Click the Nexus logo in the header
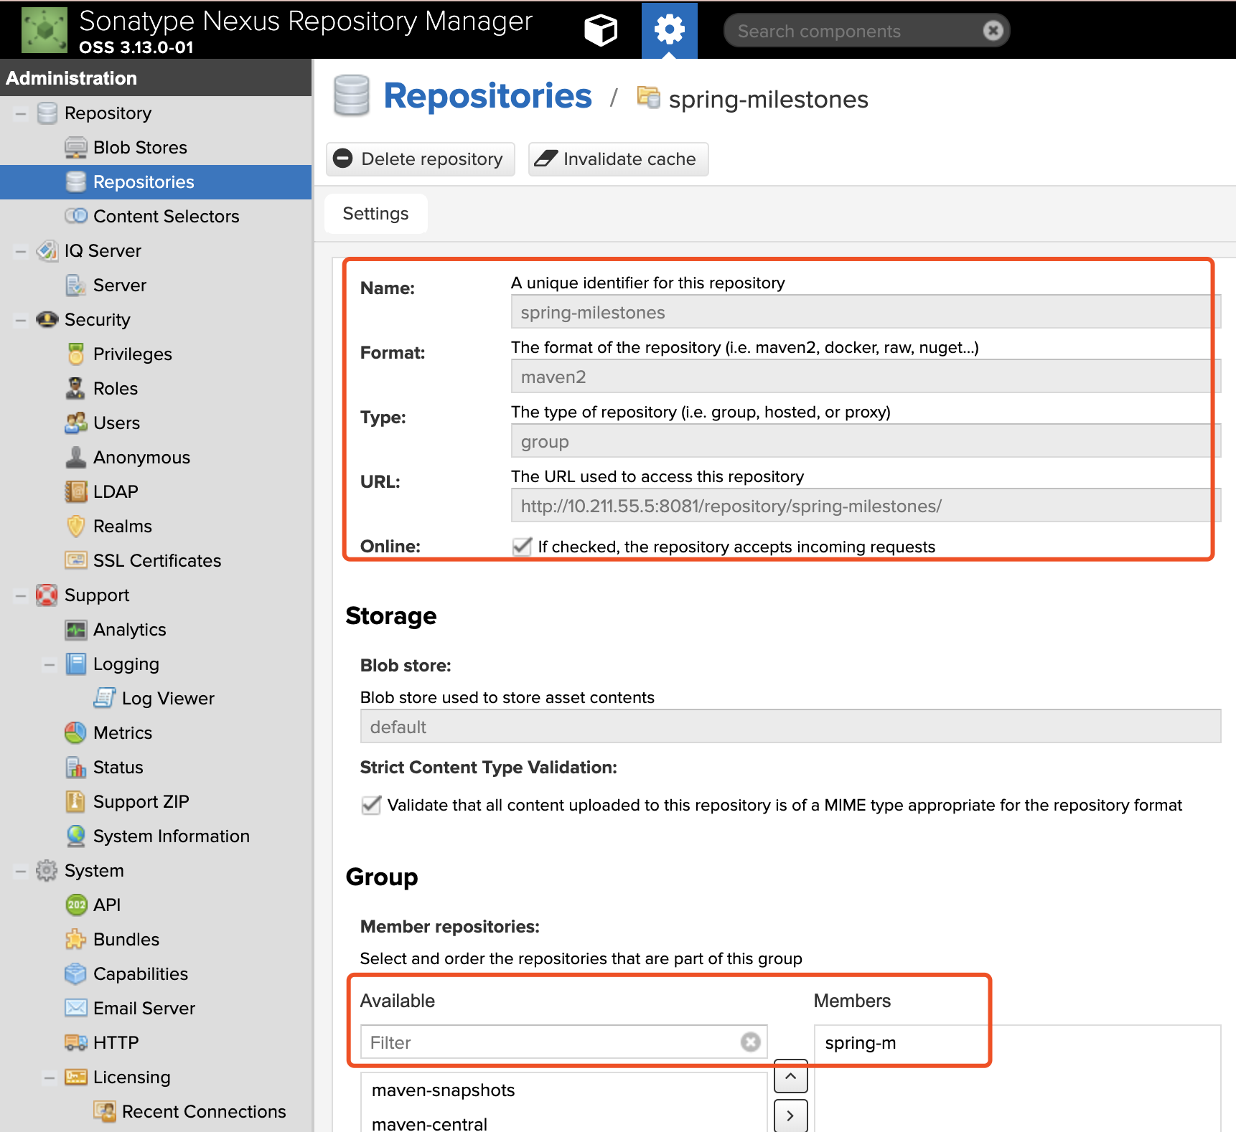1236x1132 pixels. [45, 30]
